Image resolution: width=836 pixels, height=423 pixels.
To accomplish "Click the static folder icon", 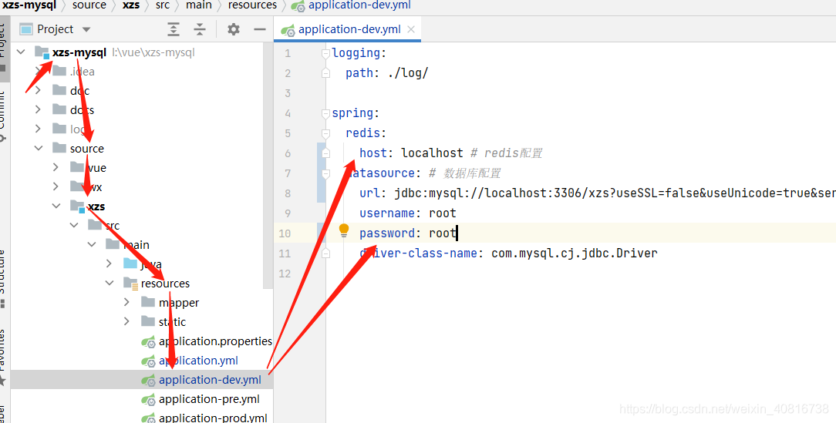I will pyautogui.click(x=148, y=321).
